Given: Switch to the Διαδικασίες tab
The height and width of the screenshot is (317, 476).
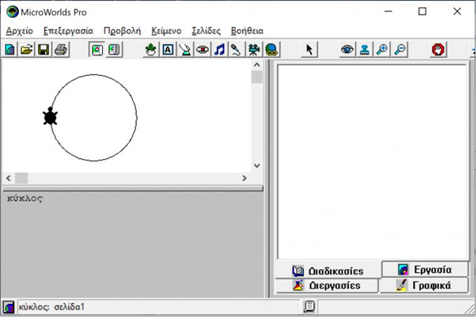Looking at the screenshot, I should click(x=328, y=271).
